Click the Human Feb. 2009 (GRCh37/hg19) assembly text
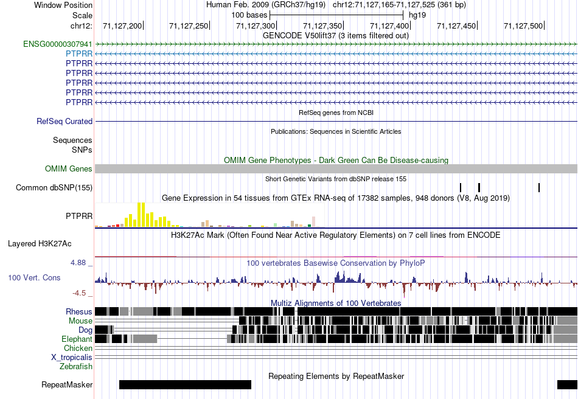This screenshot has height=399, width=578. 266,5
